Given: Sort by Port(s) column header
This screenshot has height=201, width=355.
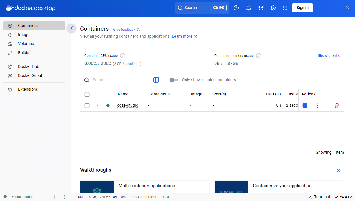Looking at the screenshot, I should pos(220,94).
